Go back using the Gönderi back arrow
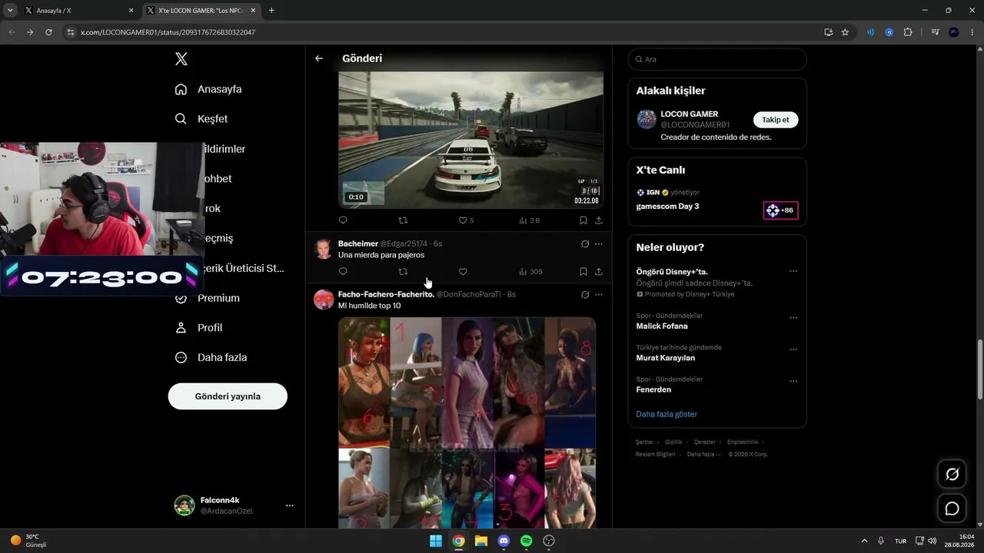 (x=319, y=58)
